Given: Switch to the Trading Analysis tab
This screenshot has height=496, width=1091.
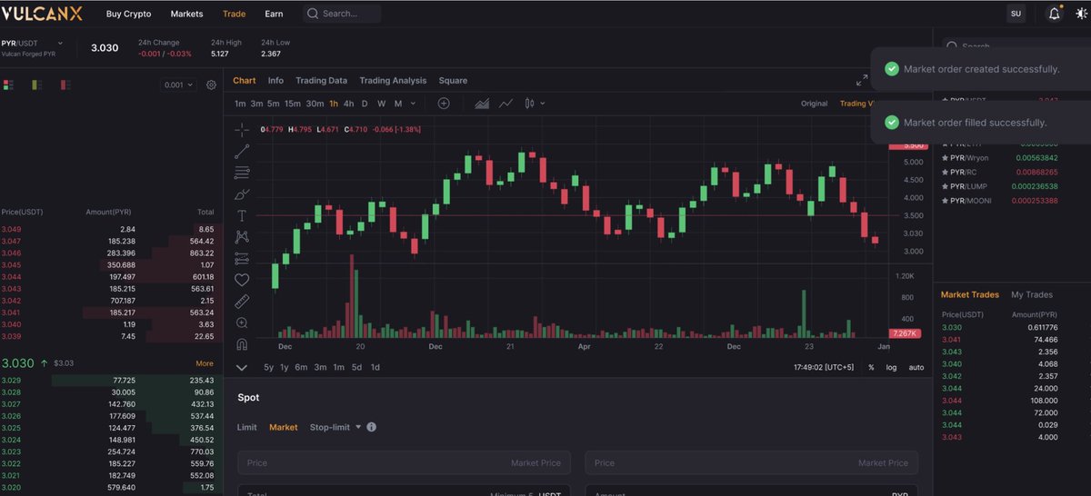Looking at the screenshot, I should point(393,80).
